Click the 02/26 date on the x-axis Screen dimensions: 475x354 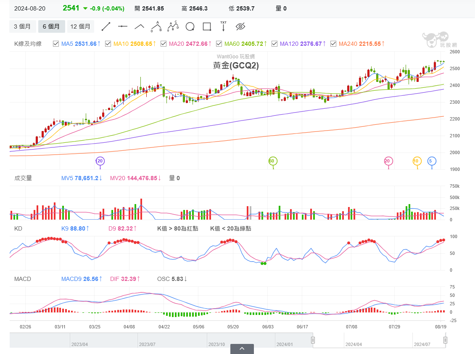point(26,327)
